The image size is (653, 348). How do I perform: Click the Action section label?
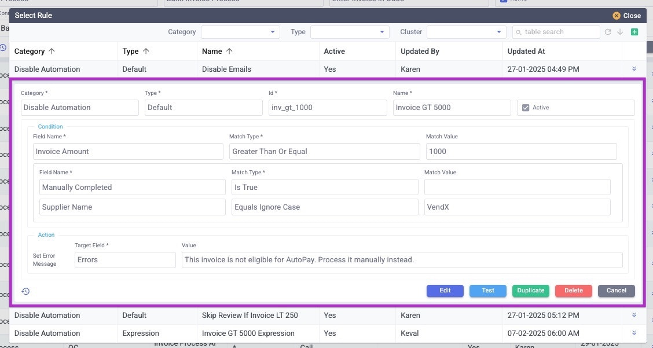pyautogui.click(x=46, y=235)
